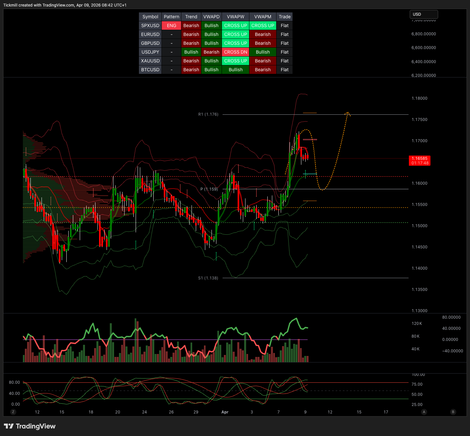This screenshot has height=436, width=470.
Task: Select the BTCUSD symbol row
Action: (x=150, y=70)
